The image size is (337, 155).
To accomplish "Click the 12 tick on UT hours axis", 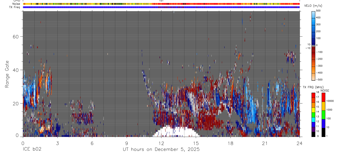I will point(161,143).
